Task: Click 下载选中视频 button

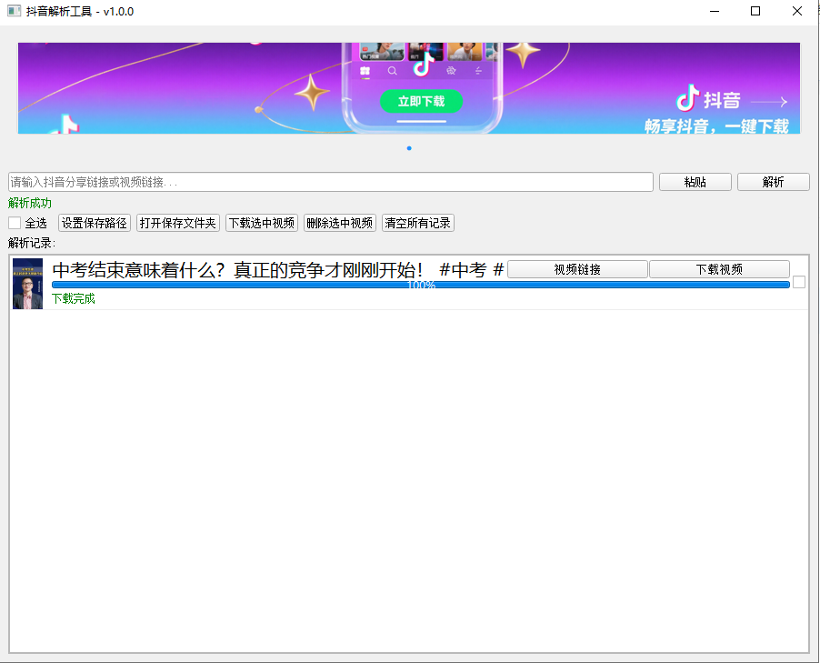Action: click(x=262, y=223)
